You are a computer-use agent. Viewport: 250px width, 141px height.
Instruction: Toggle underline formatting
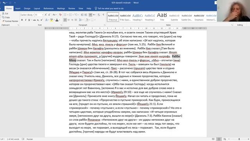29,20
